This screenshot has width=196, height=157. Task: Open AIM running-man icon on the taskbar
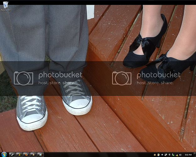coord(19,154)
